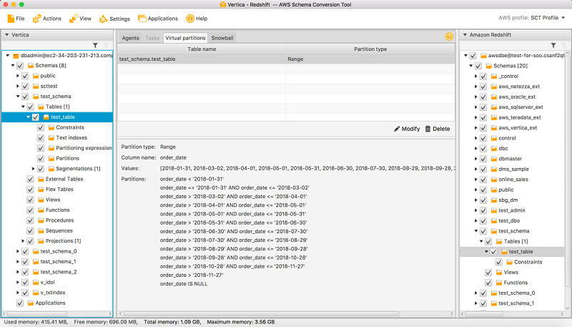Click the Range partition type cell
This screenshot has height=327, width=572.
(370, 59)
